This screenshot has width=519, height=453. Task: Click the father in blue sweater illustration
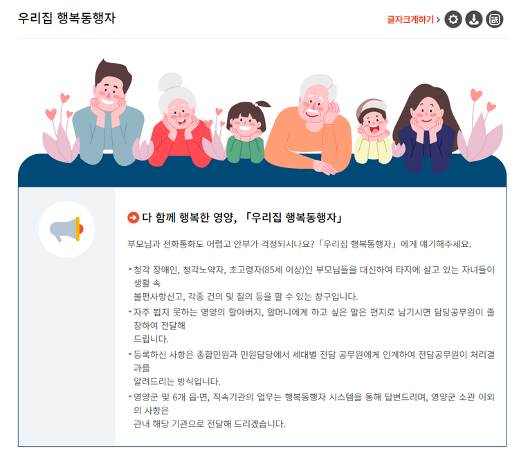[108, 114]
